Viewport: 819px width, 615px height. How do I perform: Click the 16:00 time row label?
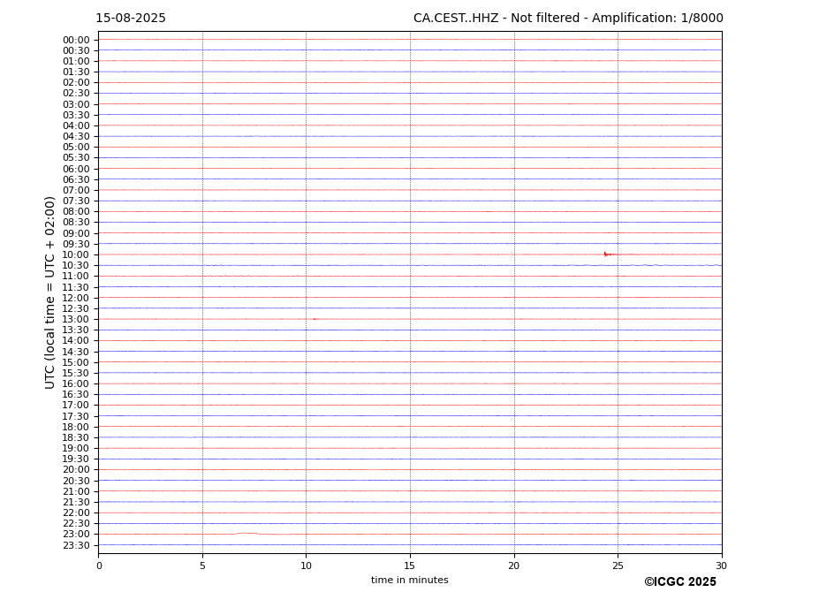coord(76,384)
